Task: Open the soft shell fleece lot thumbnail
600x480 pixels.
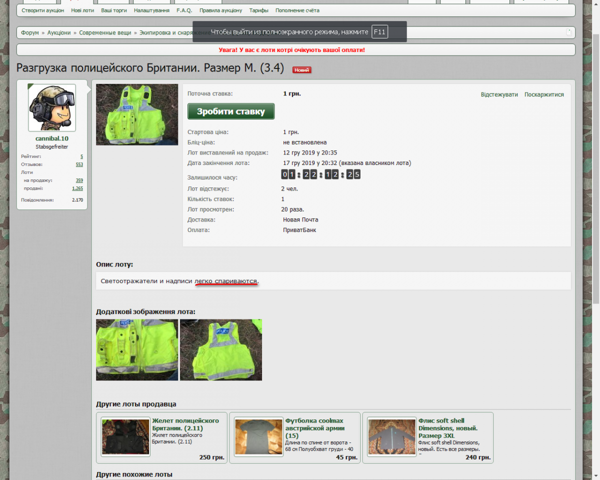Action: click(391, 436)
